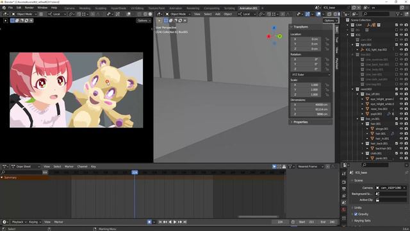
Task: Open the left viewport Object Mode dropdown
Action: tap(24, 14)
